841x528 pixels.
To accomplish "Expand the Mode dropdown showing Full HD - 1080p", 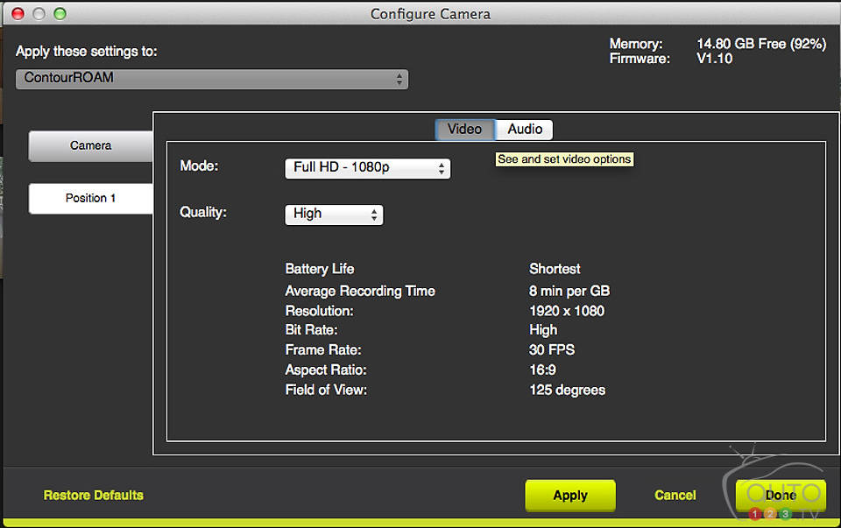I will pyautogui.click(x=367, y=168).
